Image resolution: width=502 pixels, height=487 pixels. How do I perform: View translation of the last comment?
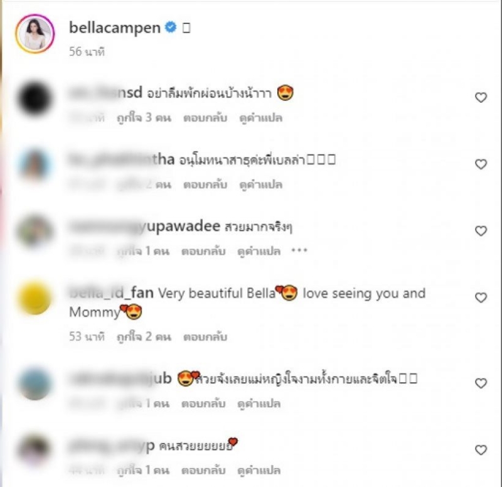pyautogui.click(x=259, y=470)
